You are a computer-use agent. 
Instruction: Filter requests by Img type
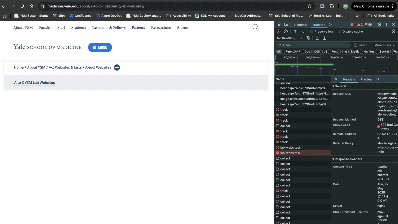[344, 51]
